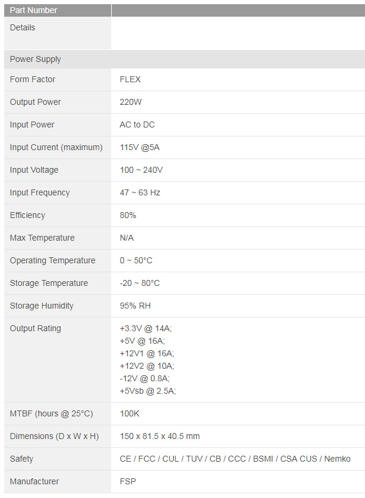Select the 100 ~ 240V input voltage value
The width and height of the screenshot is (365, 498).
pyautogui.click(x=141, y=170)
